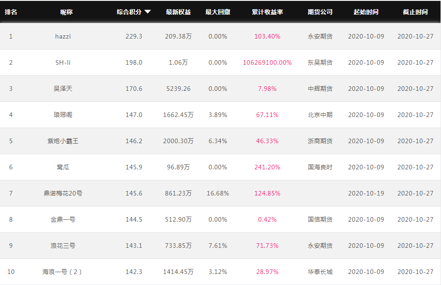Select the 71.73% return value
The height and width of the screenshot is (285, 441).
tap(267, 246)
